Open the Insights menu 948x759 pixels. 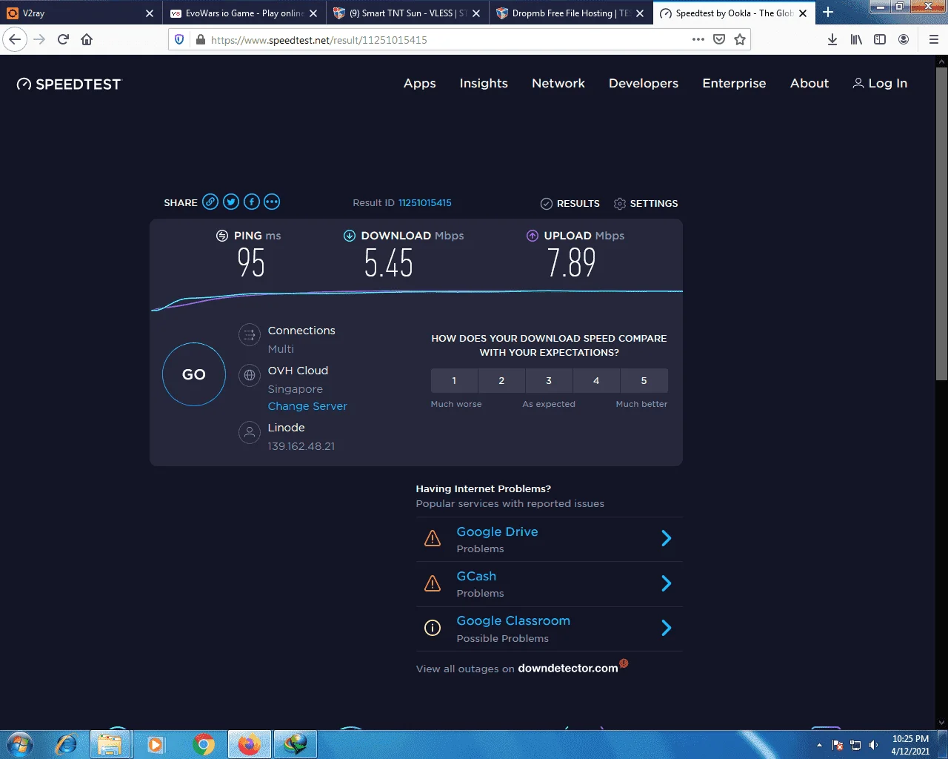(484, 84)
